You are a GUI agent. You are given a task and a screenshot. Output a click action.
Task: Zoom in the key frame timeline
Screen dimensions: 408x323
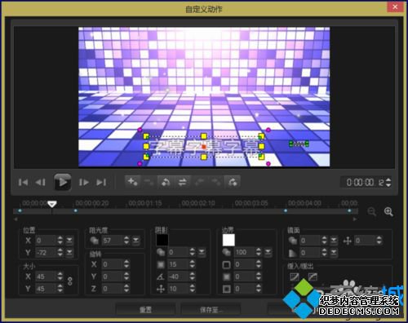[x=388, y=211]
